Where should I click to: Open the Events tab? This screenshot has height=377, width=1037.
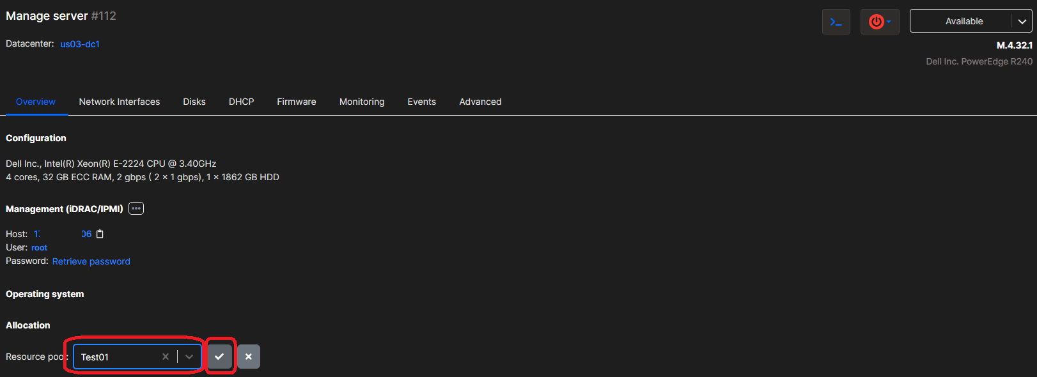click(x=421, y=102)
